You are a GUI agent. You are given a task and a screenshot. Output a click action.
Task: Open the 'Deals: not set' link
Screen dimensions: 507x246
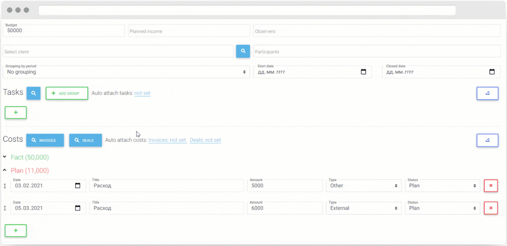(205, 140)
